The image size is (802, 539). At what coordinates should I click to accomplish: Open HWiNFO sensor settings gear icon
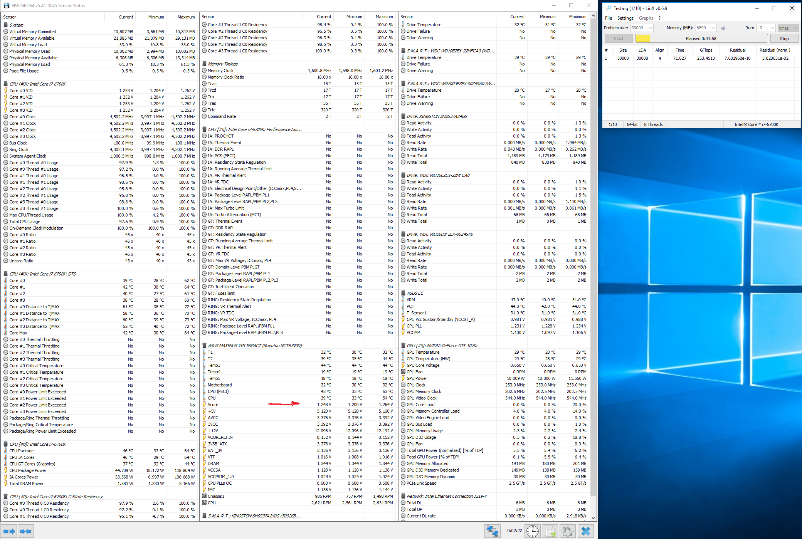click(x=568, y=531)
